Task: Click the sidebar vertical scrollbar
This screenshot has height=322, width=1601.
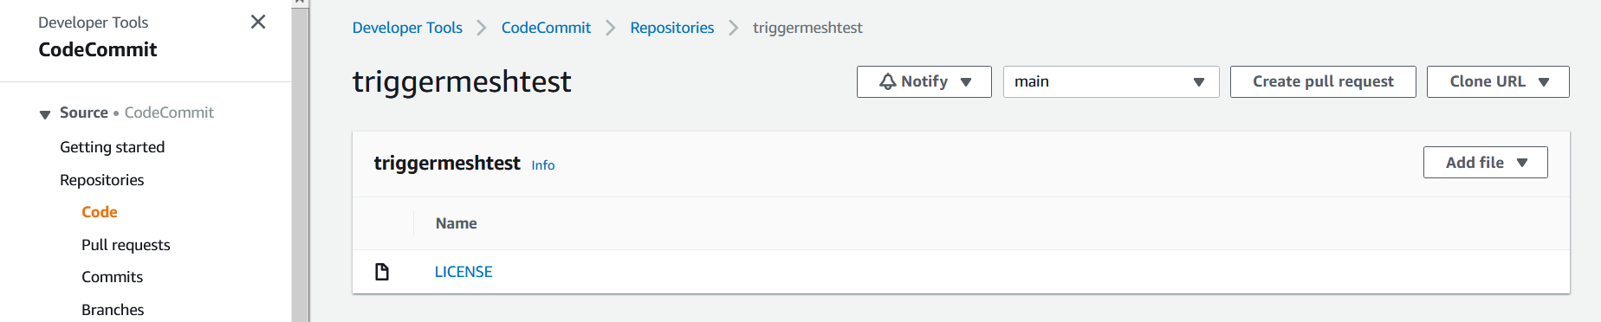Action: [300, 164]
